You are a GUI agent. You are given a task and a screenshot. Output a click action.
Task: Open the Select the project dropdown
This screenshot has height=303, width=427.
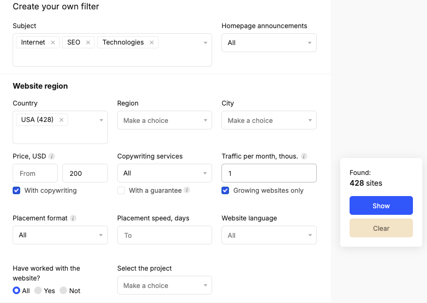click(164, 285)
